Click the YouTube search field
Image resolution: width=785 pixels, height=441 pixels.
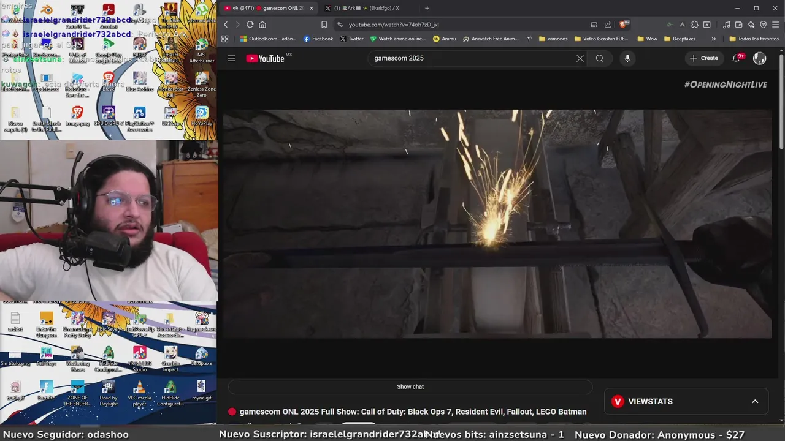tap(472, 58)
